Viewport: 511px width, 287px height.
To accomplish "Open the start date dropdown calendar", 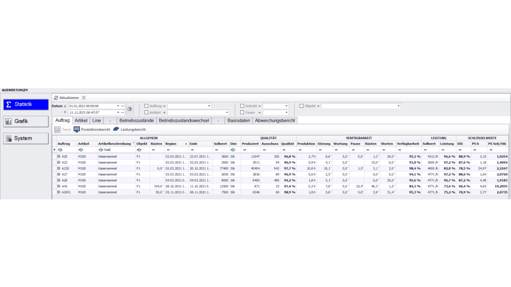I will coord(118,106).
